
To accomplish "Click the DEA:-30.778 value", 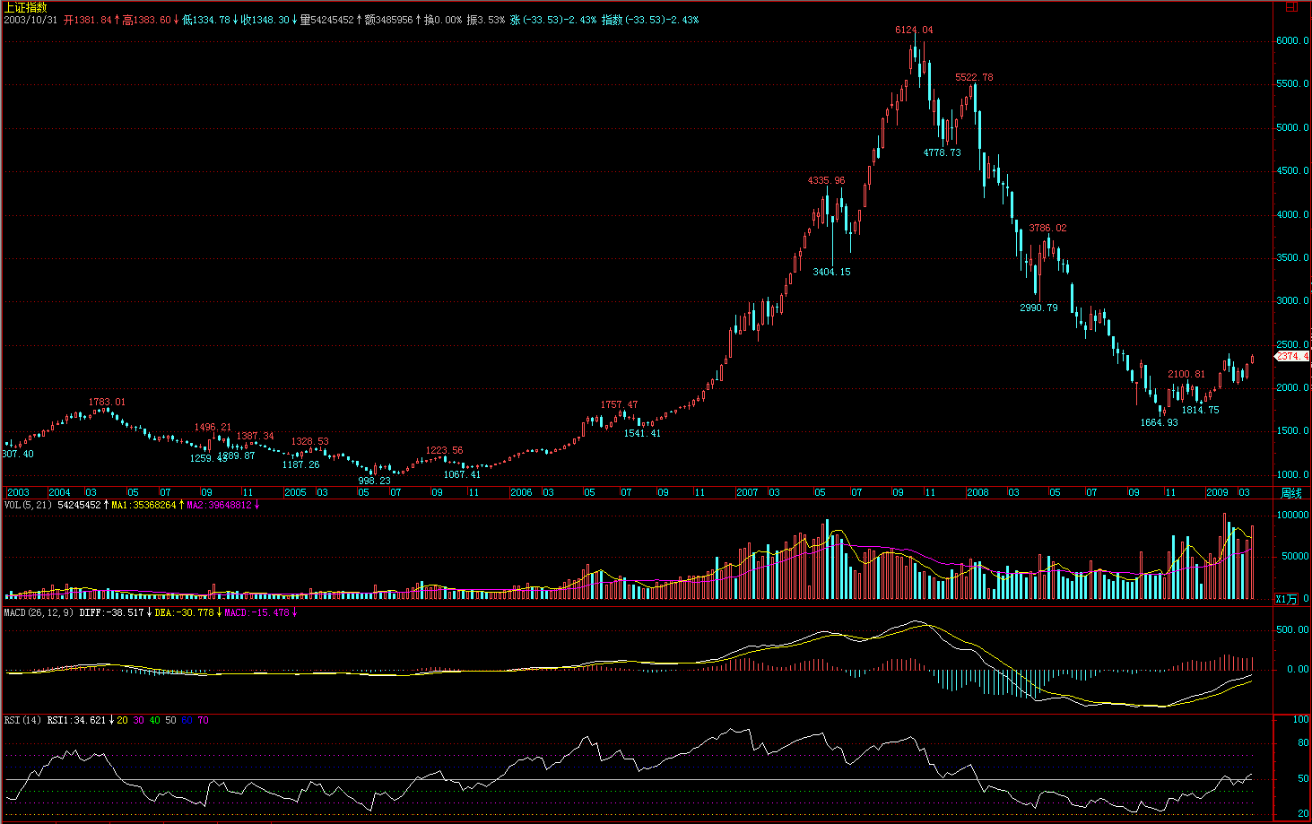I will tap(185, 613).
